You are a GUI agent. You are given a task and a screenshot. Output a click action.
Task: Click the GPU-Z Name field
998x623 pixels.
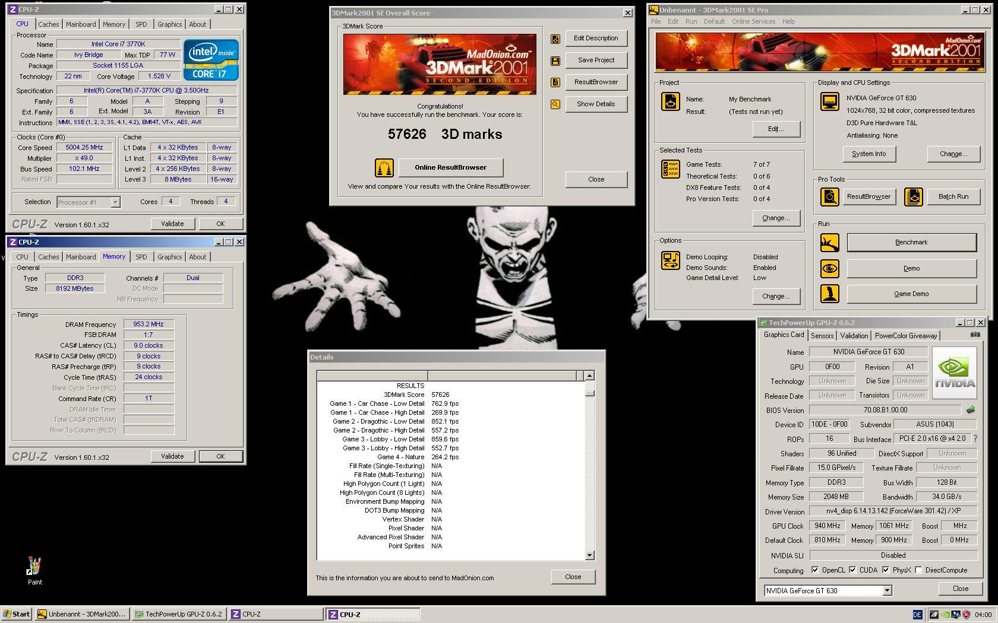pos(868,352)
